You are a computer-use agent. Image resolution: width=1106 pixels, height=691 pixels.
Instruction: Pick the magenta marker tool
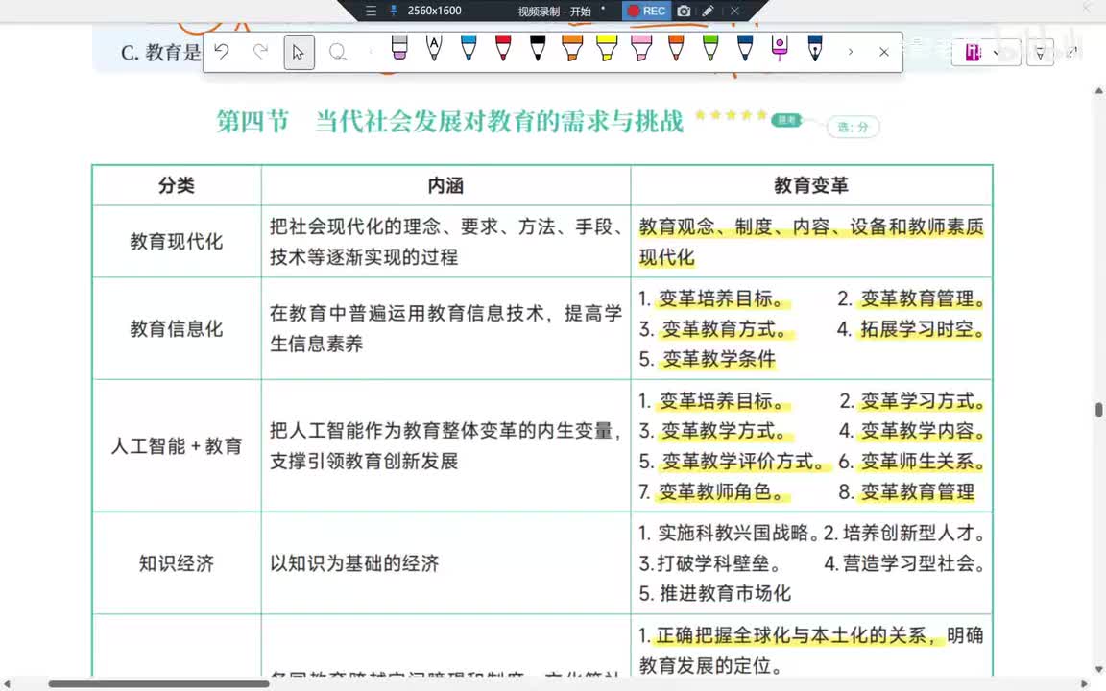click(x=780, y=48)
